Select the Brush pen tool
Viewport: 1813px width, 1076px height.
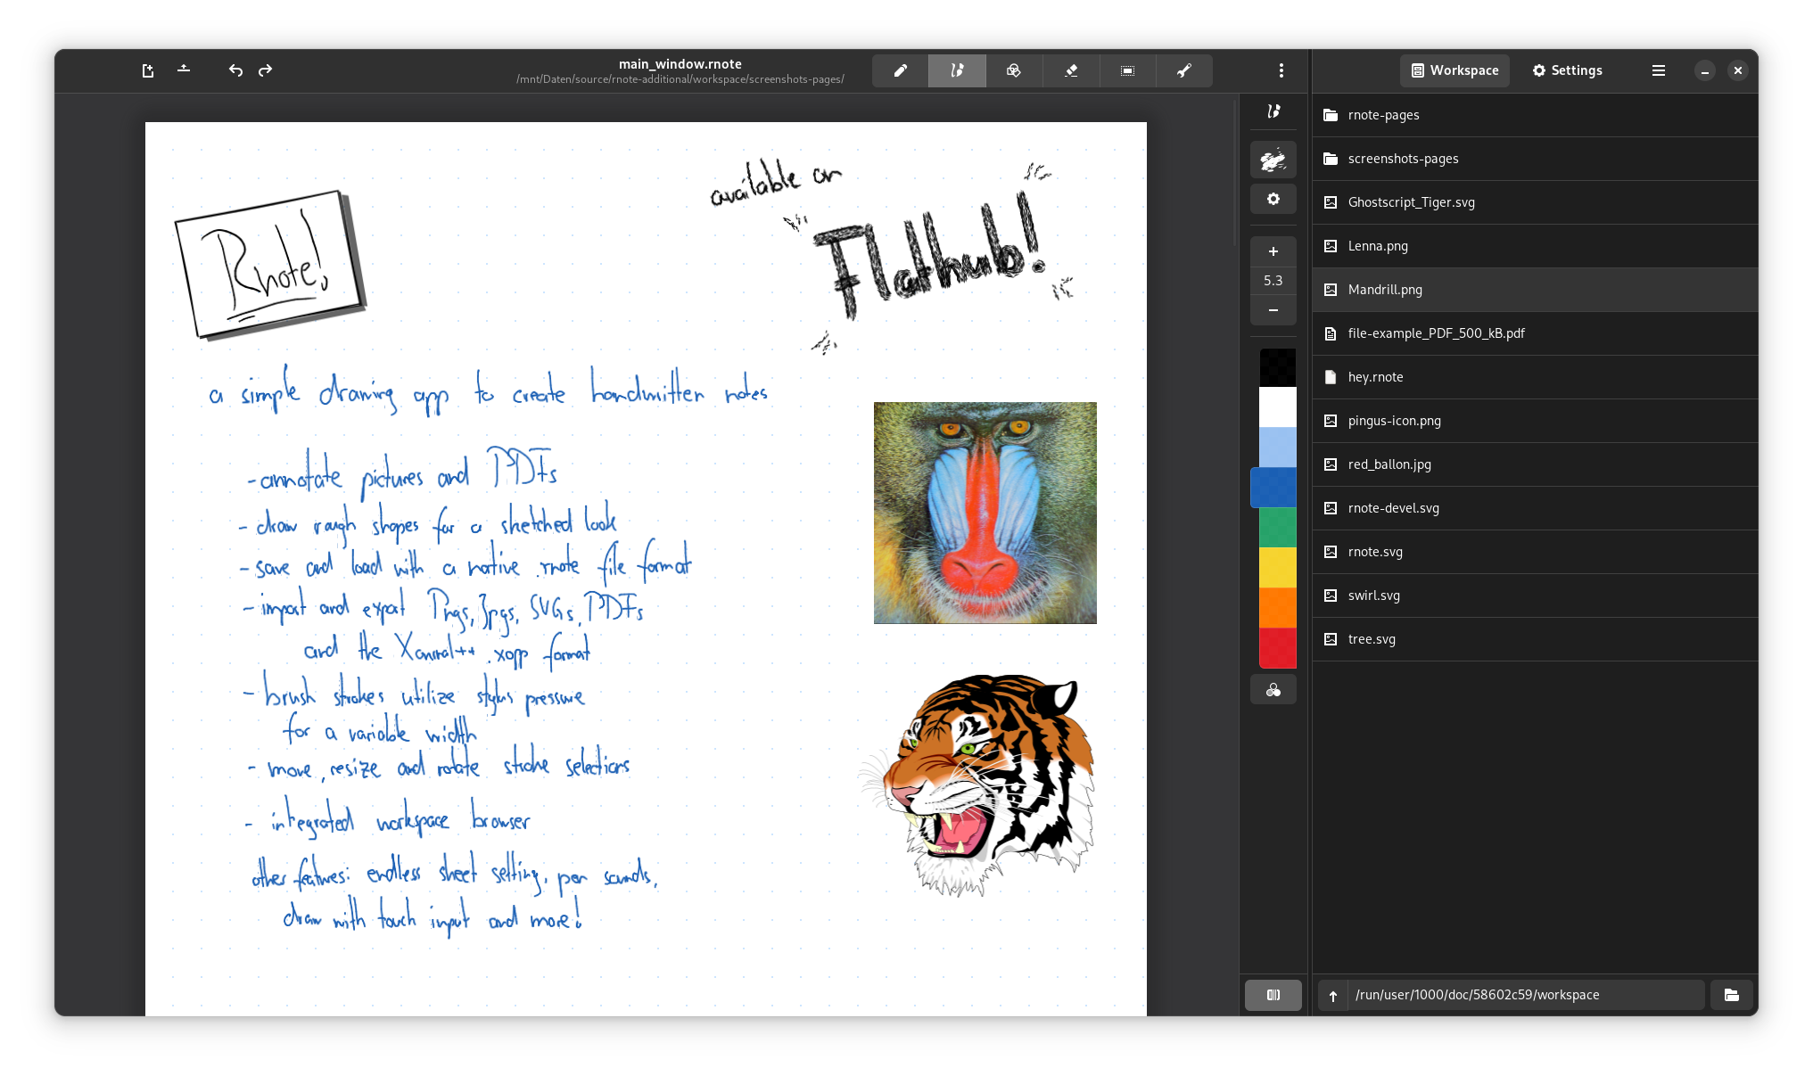[x=957, y=70]
